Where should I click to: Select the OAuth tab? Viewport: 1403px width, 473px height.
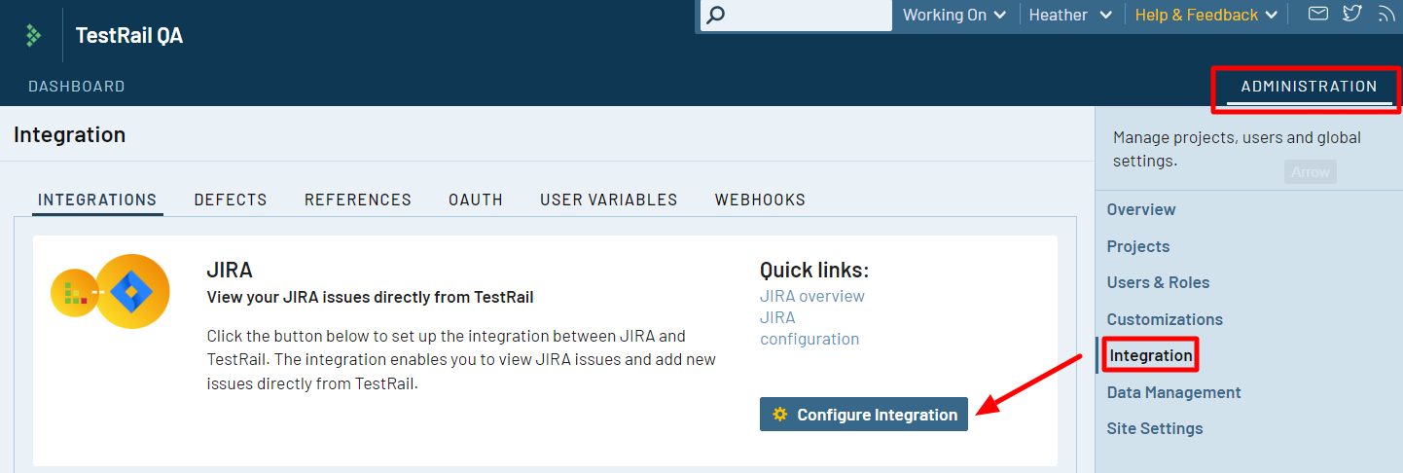tap(476, 200)
